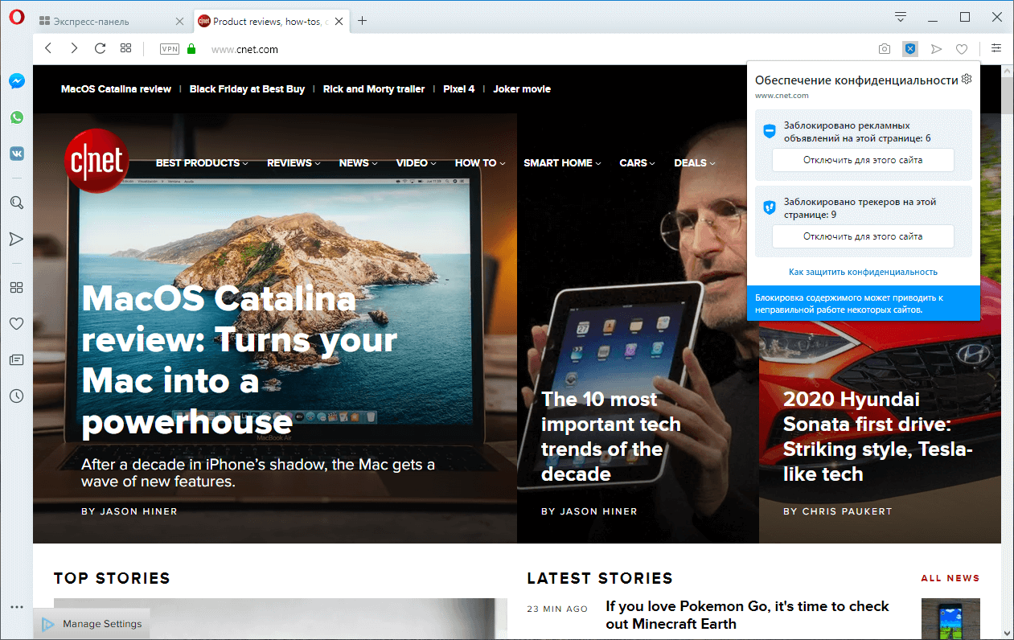
Task: Open start page grid button in toolbar
Action: (x=125, y=48)
